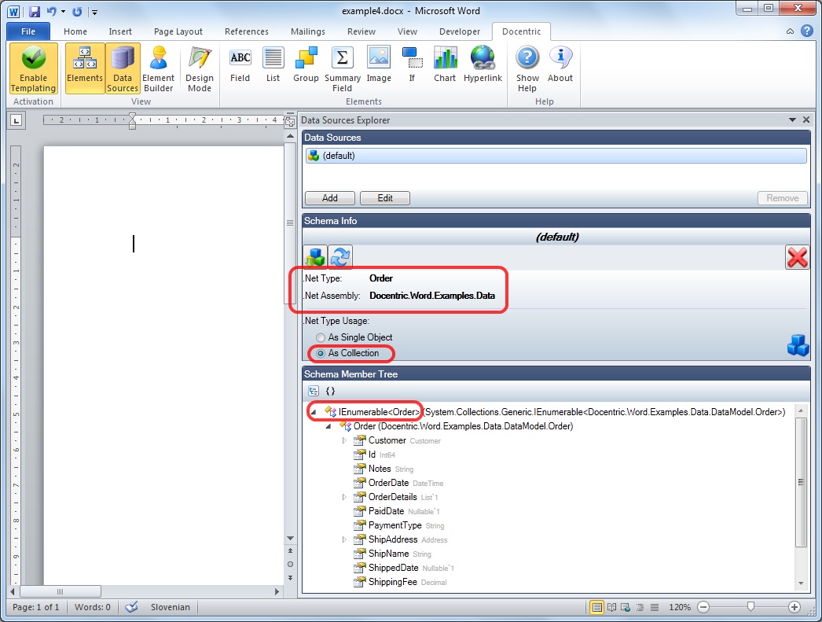Viewport: 822px width, 622px height.
Task: Switch to Design Mode
Action: coord(199,68)
